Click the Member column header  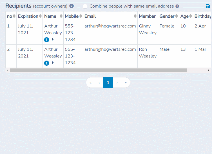click(147, 16)
